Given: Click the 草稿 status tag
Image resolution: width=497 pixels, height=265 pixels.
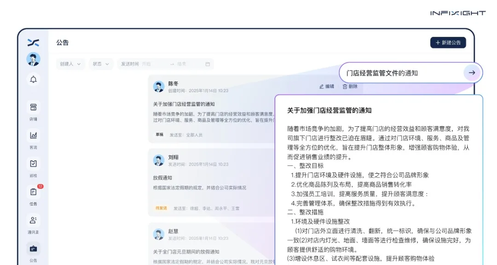Looking at the screenshot, I should [x=159, y=135].
